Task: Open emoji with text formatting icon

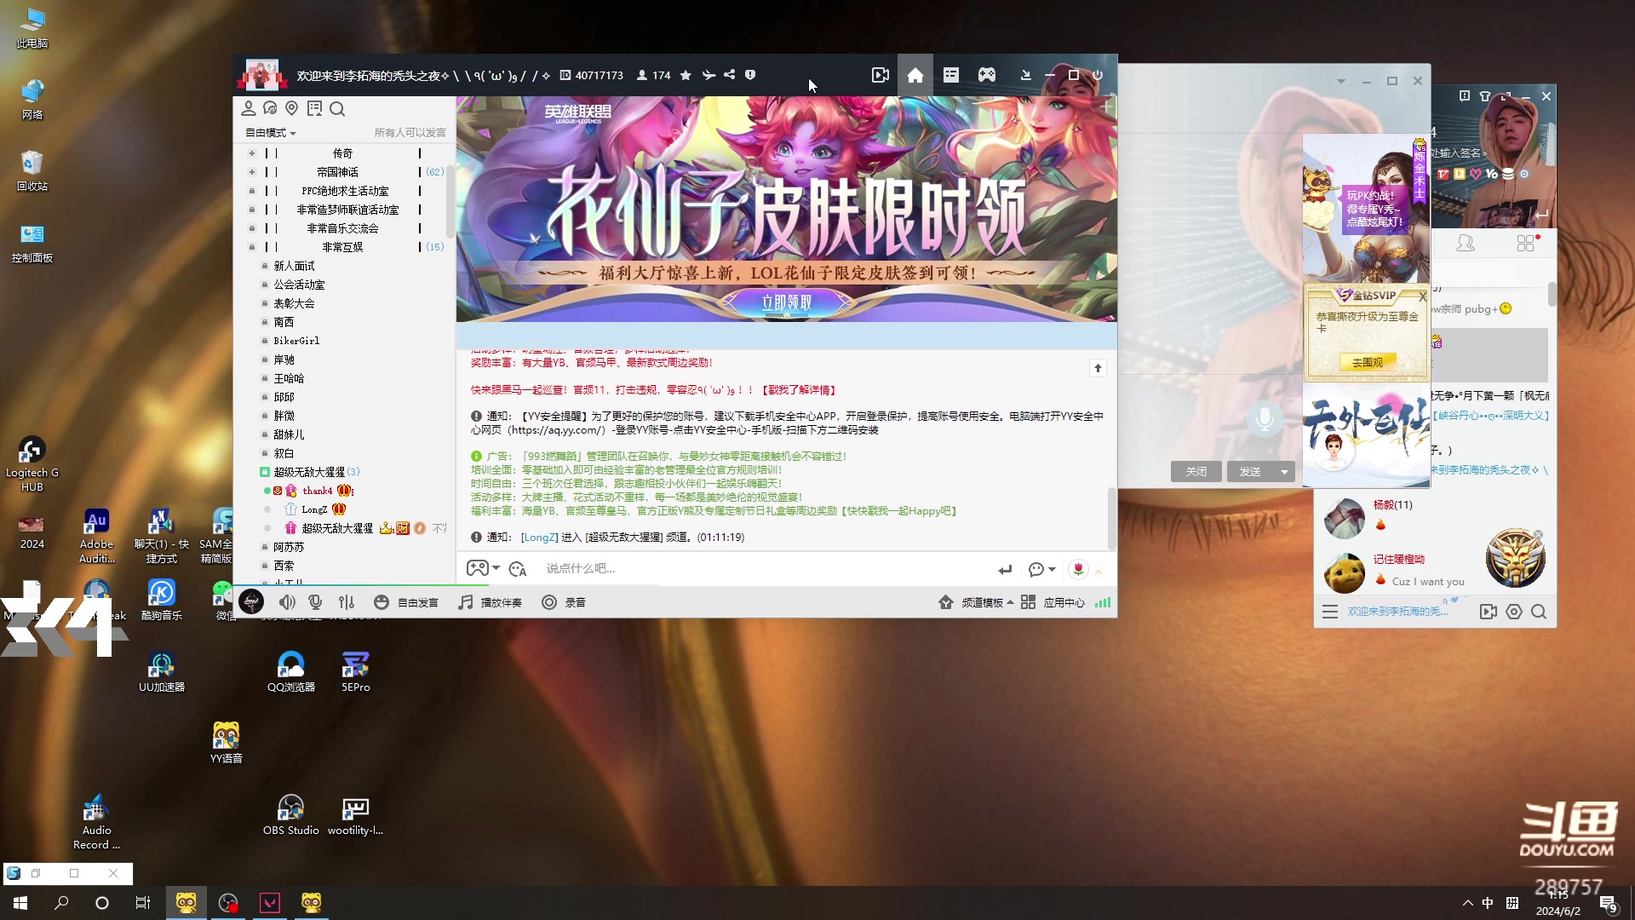Action: coord(518,569)
